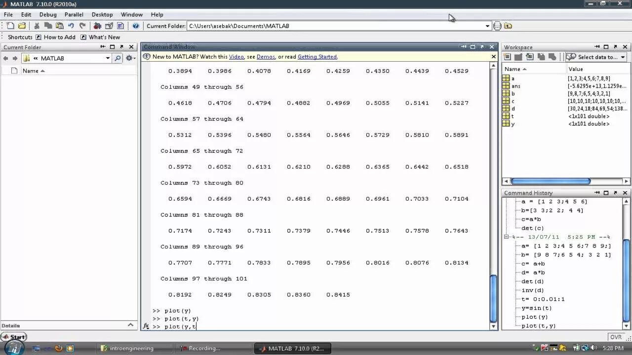The width and height of the screenshot is (632, 355).
Task: Click the Open file folder icon
Action: pyautogui.click(x=22, y=26)
